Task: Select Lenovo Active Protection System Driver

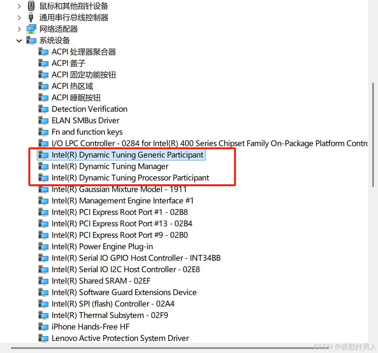Action: [x=120, y=338]
